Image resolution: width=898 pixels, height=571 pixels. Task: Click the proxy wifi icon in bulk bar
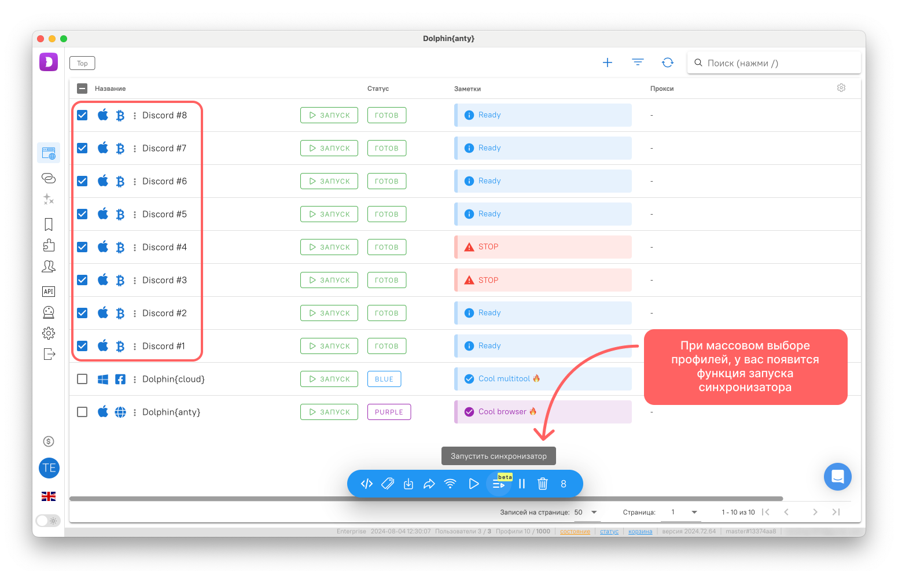pos(450,484)
